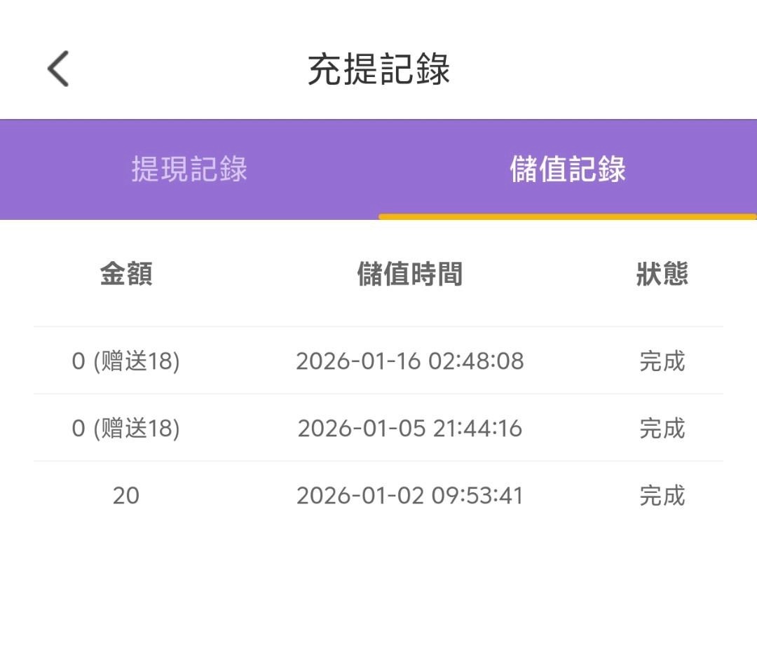
Task: Tap the amount in the 2026-01-05 record
Action: click(x=126, y=429)
